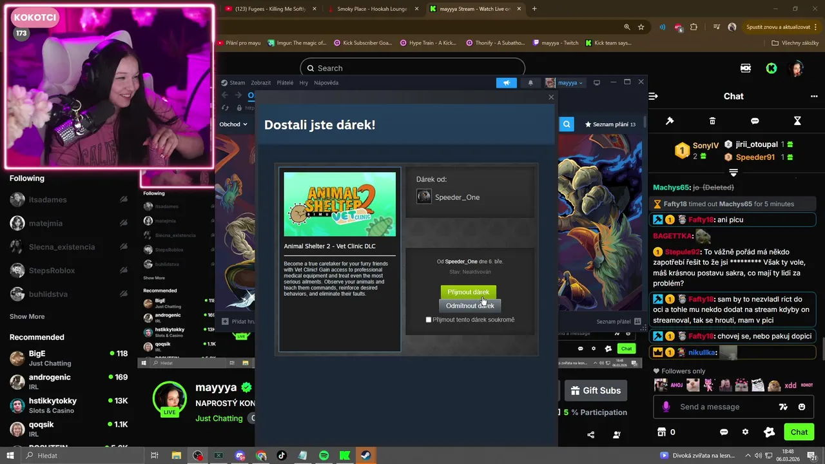The height and width of the screenshot is (464, 825).
Task: Accept the gift with Přijmout dárek
Action: [x=469, y=292]
